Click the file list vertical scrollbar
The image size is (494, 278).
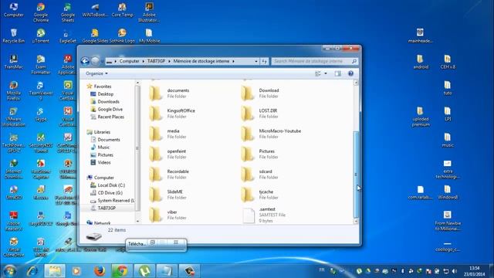(x=356, y=175)
